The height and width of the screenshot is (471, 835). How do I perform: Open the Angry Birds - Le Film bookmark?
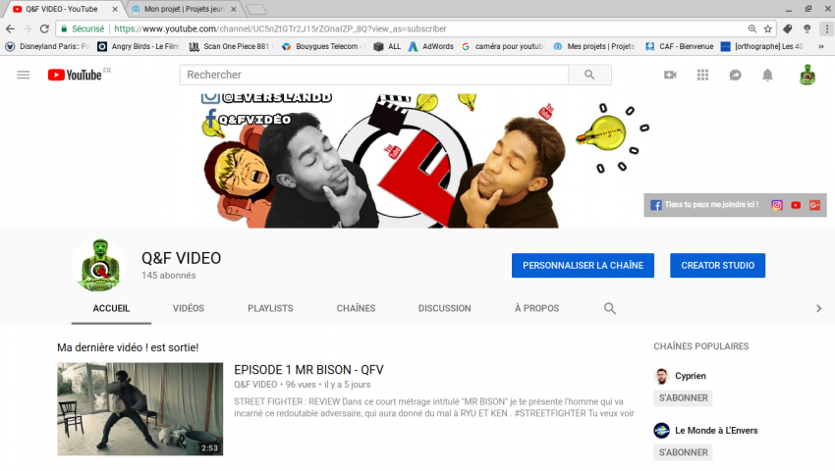[139, 46]
